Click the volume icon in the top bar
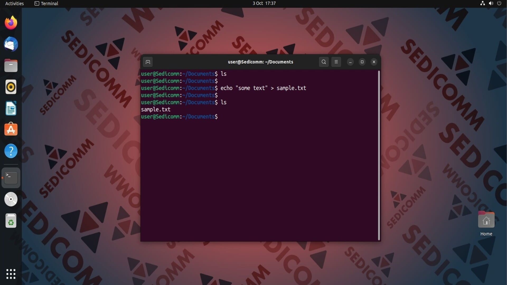 click(x=491, y=3)
